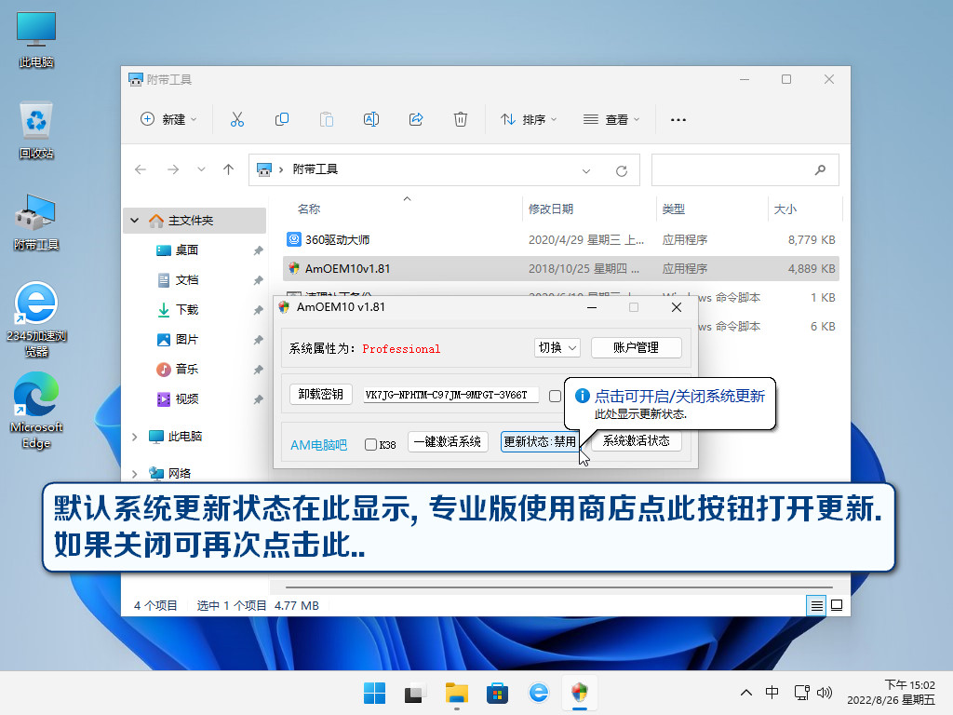953x715 pixels.
Task: Click the Cut scissors icon in Explorer toolbar
Action: click(x=237, y=119)
